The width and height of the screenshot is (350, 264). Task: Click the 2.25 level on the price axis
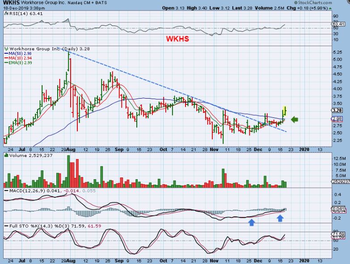coord(337,140)
